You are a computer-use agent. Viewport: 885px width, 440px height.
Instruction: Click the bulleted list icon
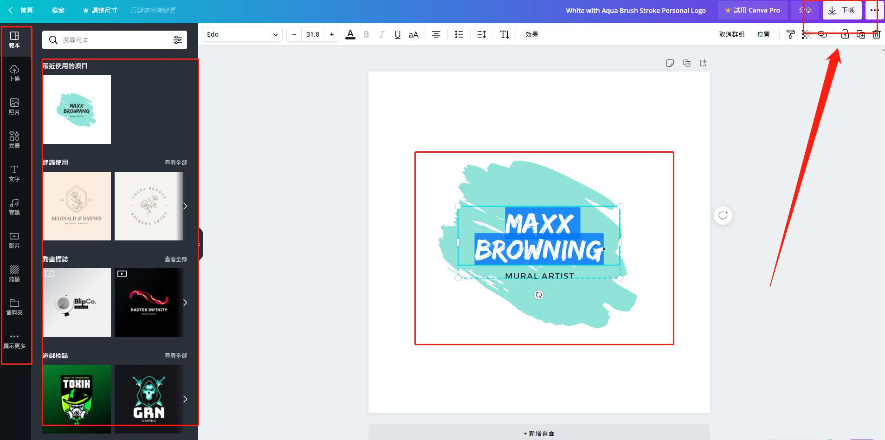tap(459, 34)
